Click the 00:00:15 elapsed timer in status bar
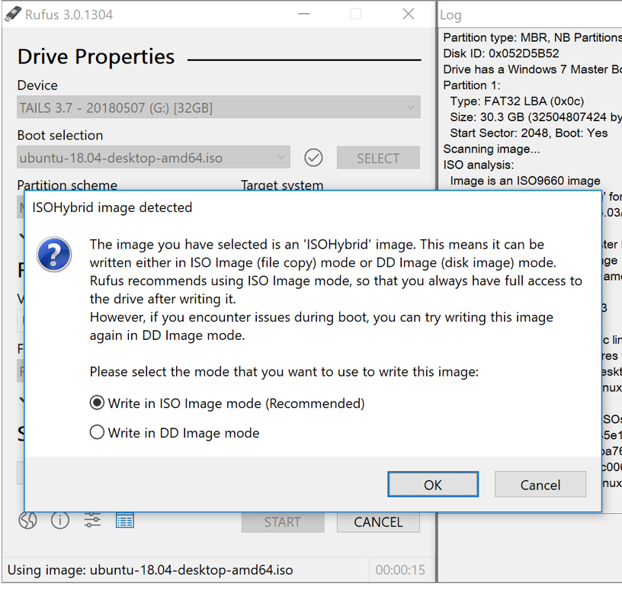Image resolution: width=622 pixels, height=590 pixels. 400,569
